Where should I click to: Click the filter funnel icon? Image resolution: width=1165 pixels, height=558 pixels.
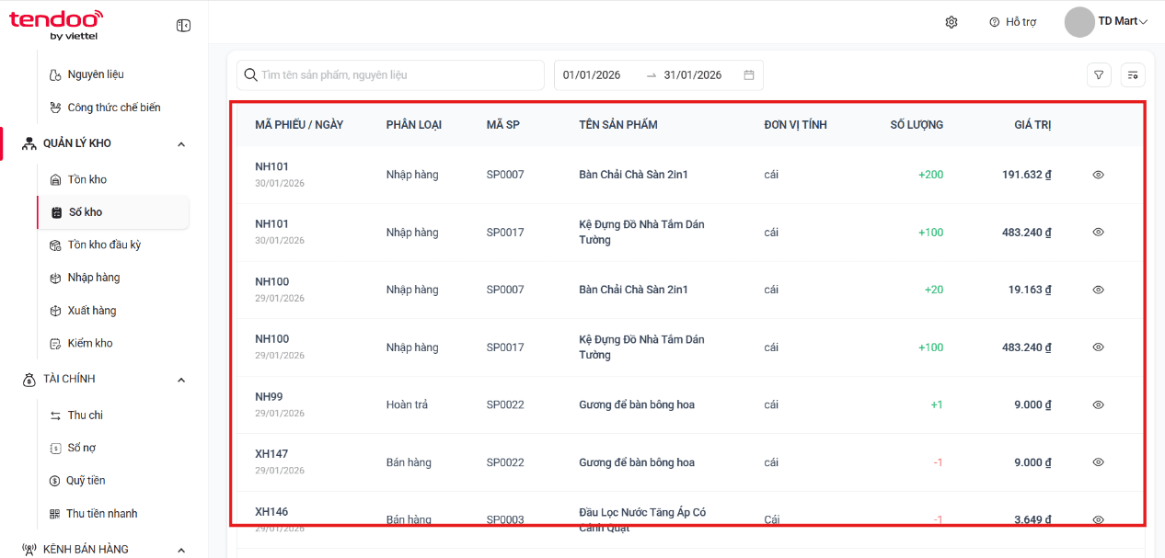click(x=1099, y=75)
